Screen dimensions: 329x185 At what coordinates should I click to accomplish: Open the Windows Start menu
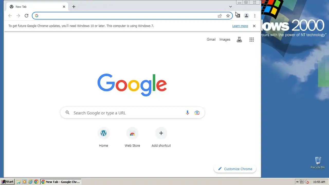tap(7, 182)
